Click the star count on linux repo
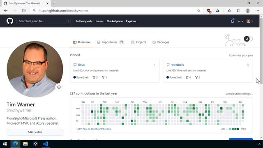The image size is (263, 148). (x=95, y=77)
